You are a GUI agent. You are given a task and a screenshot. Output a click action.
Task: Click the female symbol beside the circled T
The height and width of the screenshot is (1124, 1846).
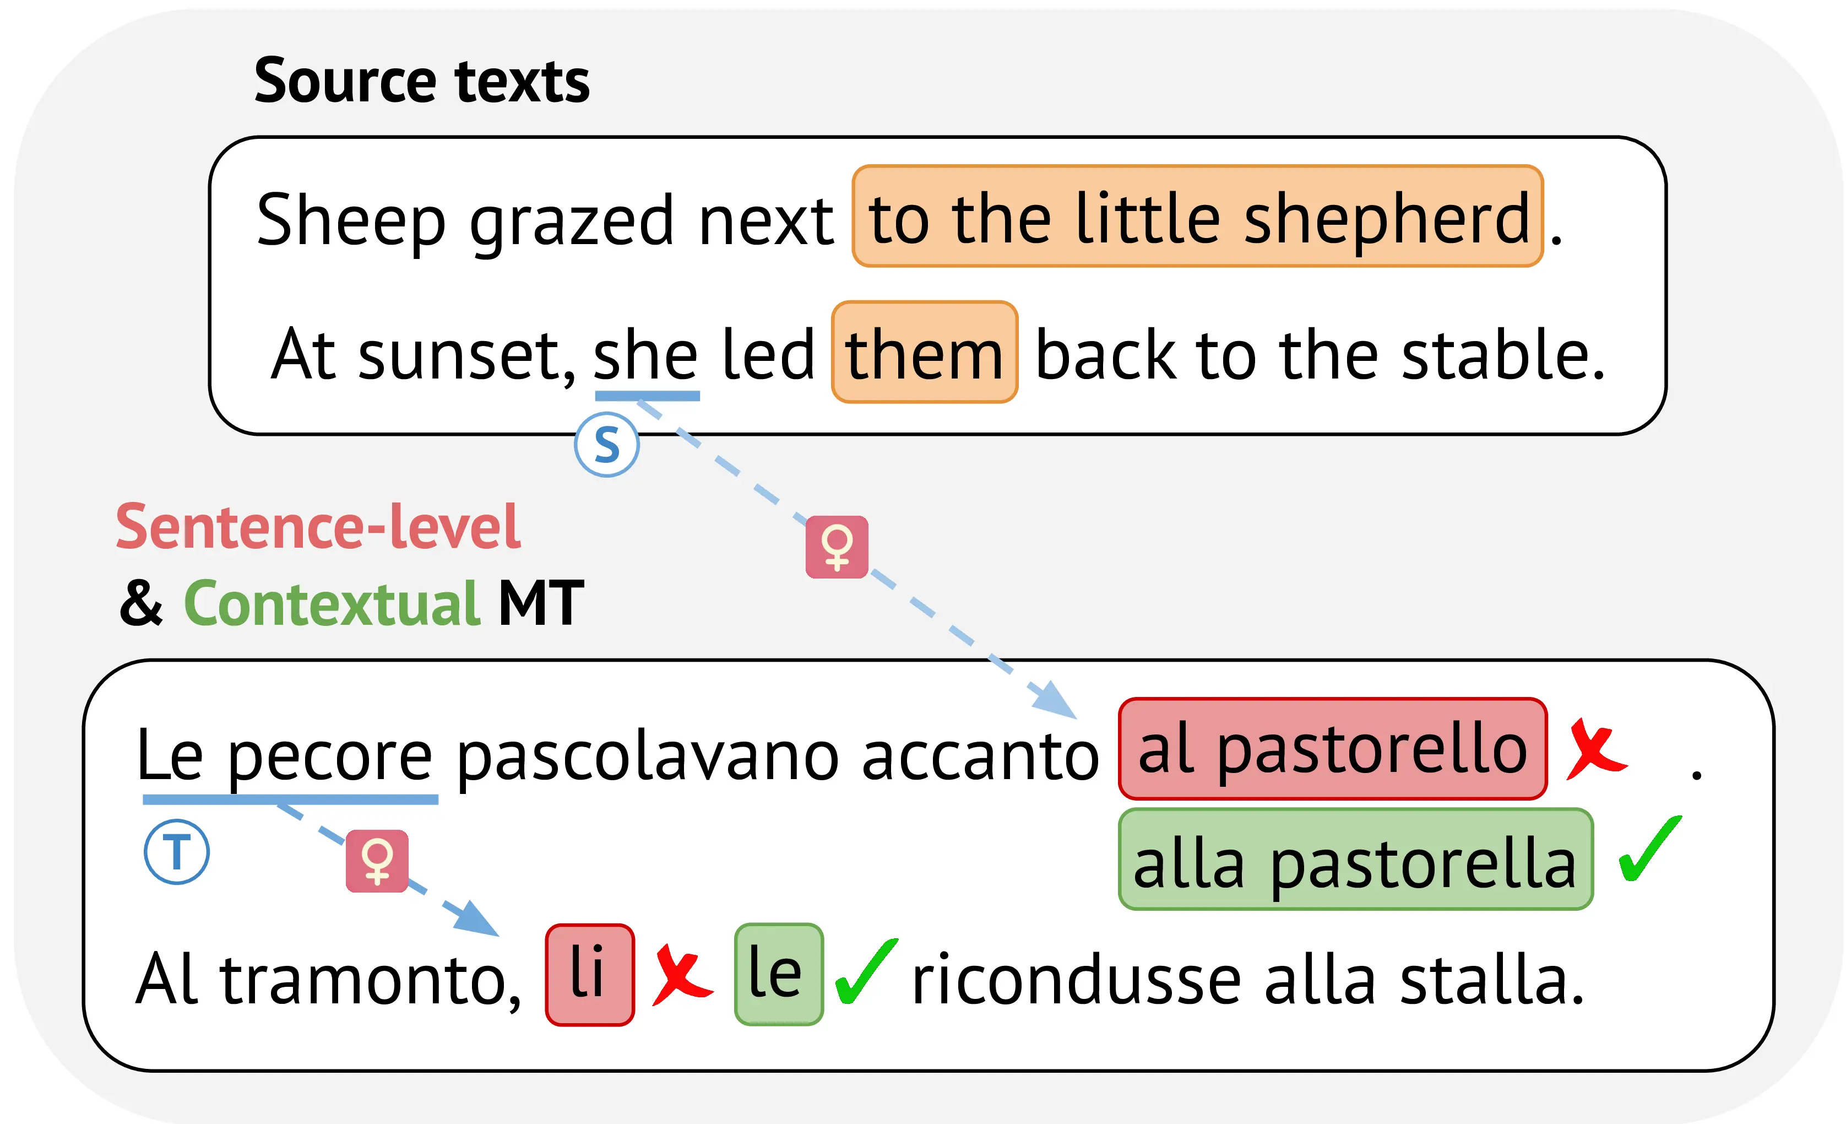coord(377,861)
